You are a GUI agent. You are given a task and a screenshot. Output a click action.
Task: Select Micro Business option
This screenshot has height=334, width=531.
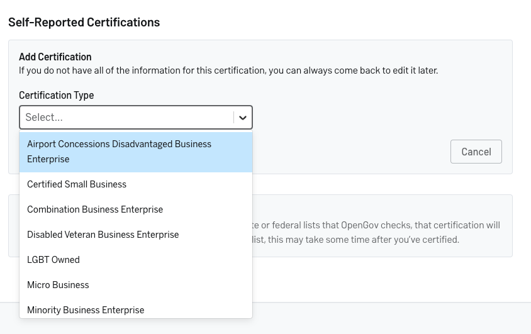[136, 285]
